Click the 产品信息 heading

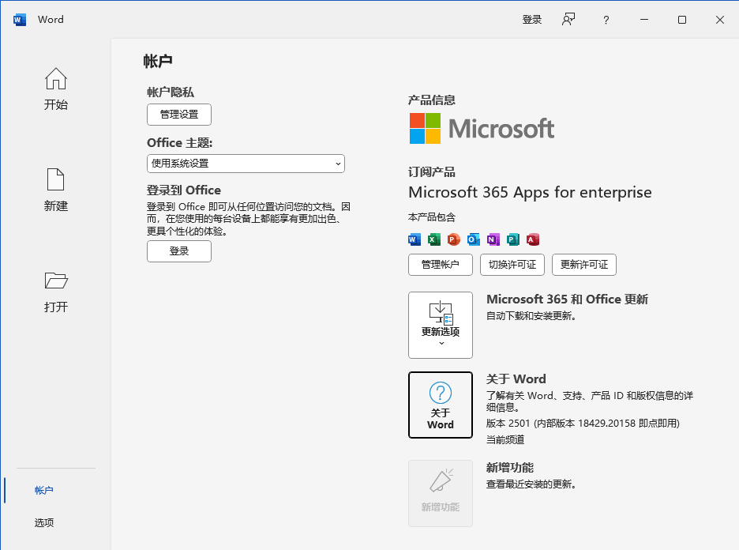point(432,100)
